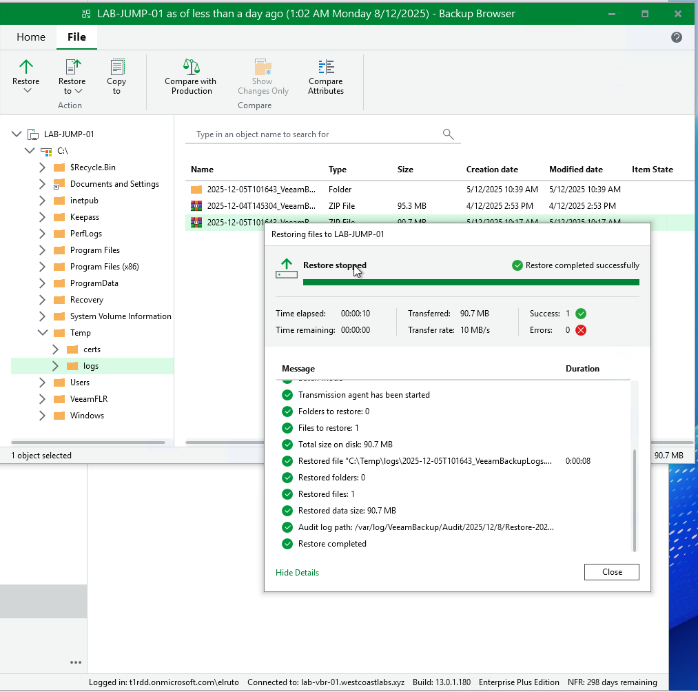Click the red Errors status icon
Image resolution: width=698 pixels, height=692 pixels.
pos(581,330)
